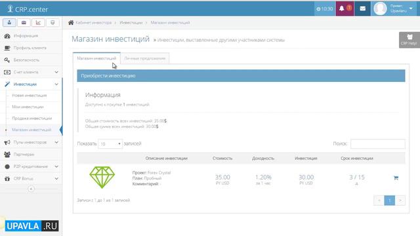This screenshot has height=236, width=420.
Task: Open Мои инвестиции submenu item
Action: click(x=28, y=107)
